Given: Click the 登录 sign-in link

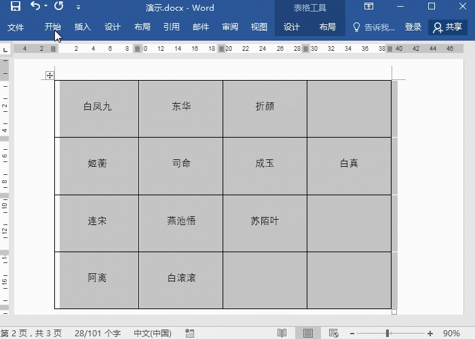Looking at the screenshot, I should click(x=413, y=27).
